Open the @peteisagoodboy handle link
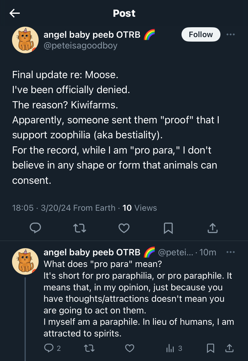Image resolution: width=248 pixels, height=361 pixels. pyautogui.click(x=80, y=45)
